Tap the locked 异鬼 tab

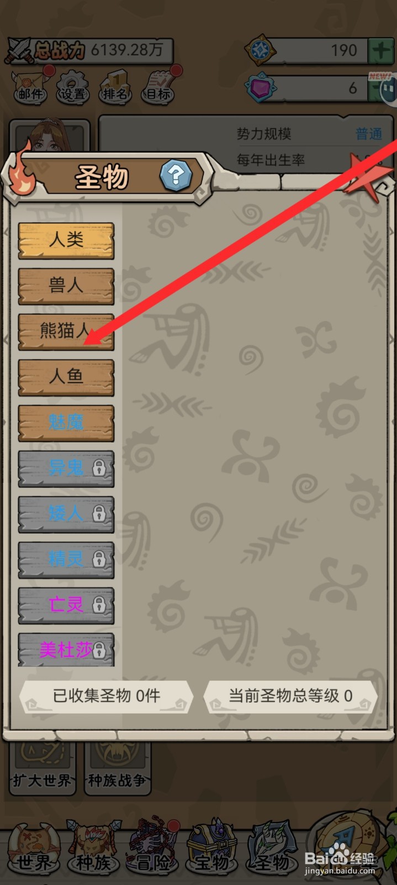tap(66, 468)
